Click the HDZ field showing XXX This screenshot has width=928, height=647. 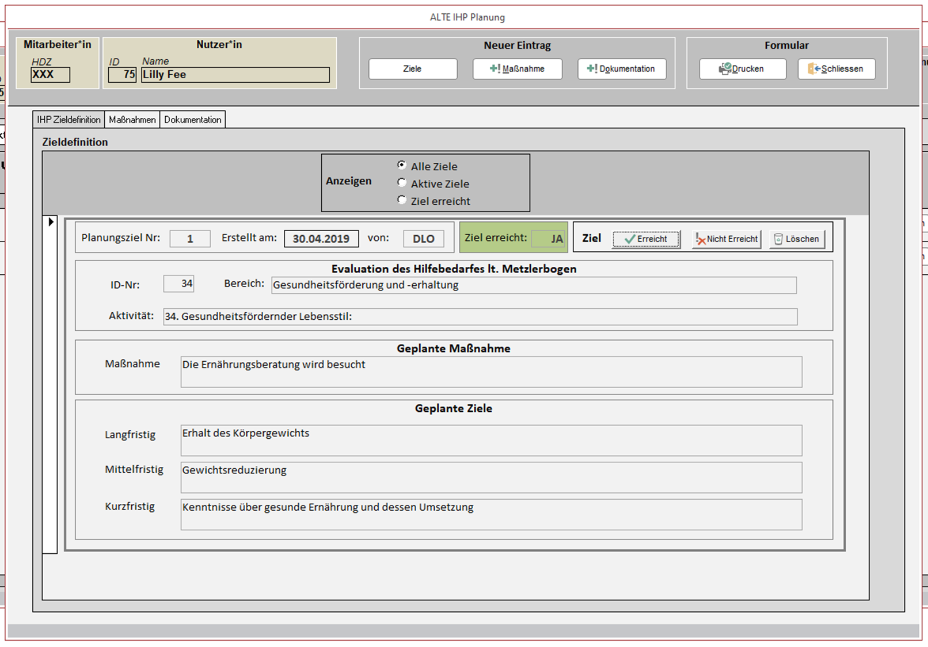coord(50,75)
